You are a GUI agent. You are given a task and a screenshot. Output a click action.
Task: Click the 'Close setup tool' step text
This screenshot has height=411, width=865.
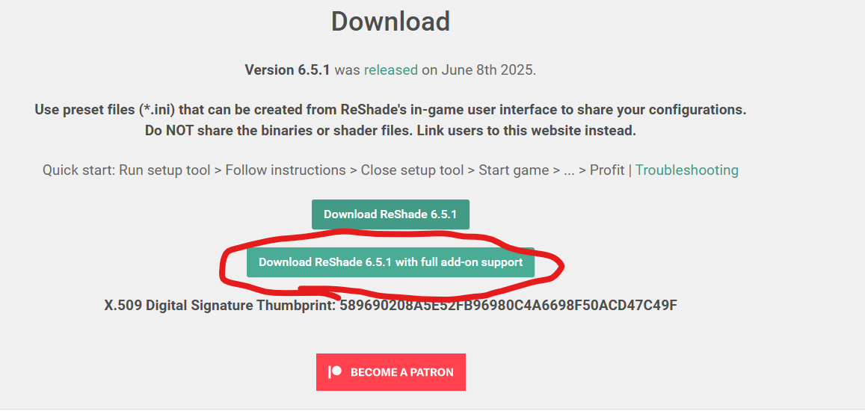[x=412, y=170]
